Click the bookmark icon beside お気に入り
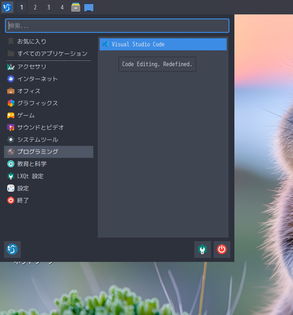293x315 pixels. (x=11, y=41)
